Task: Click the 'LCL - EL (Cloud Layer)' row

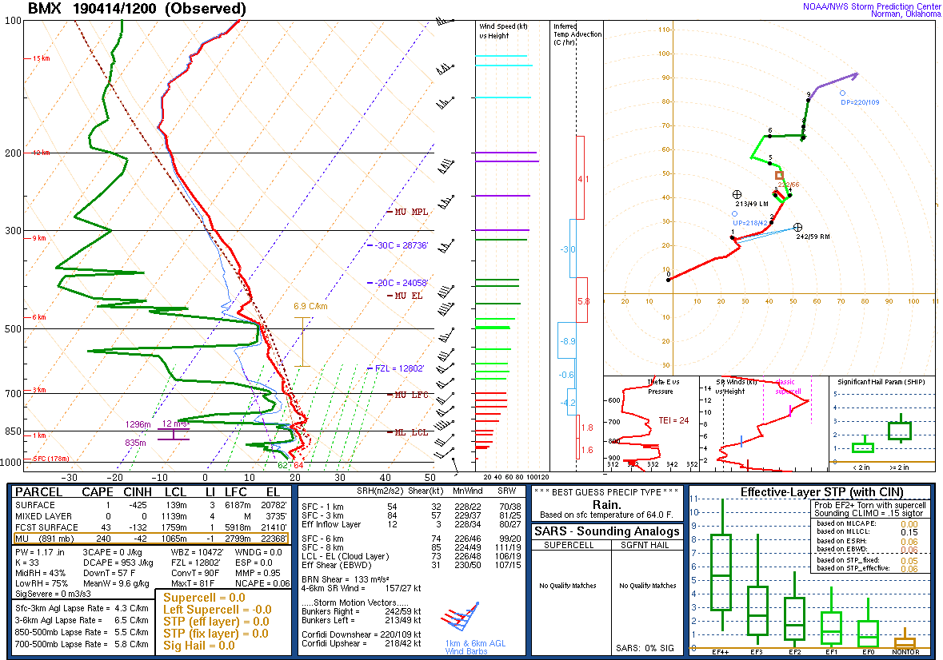Action: pos(411,556)
